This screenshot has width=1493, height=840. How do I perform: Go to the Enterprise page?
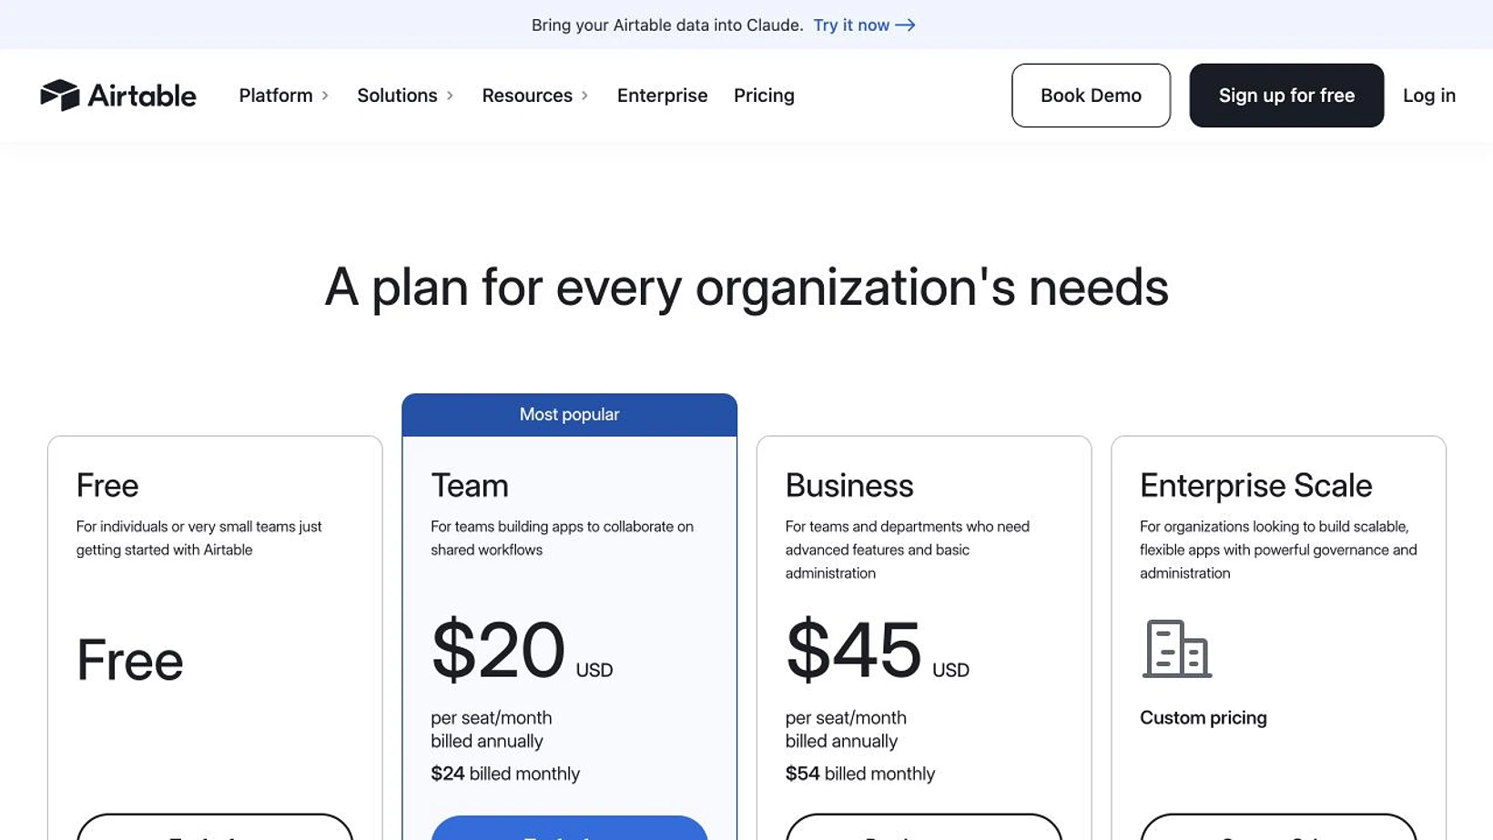(662, 96)
